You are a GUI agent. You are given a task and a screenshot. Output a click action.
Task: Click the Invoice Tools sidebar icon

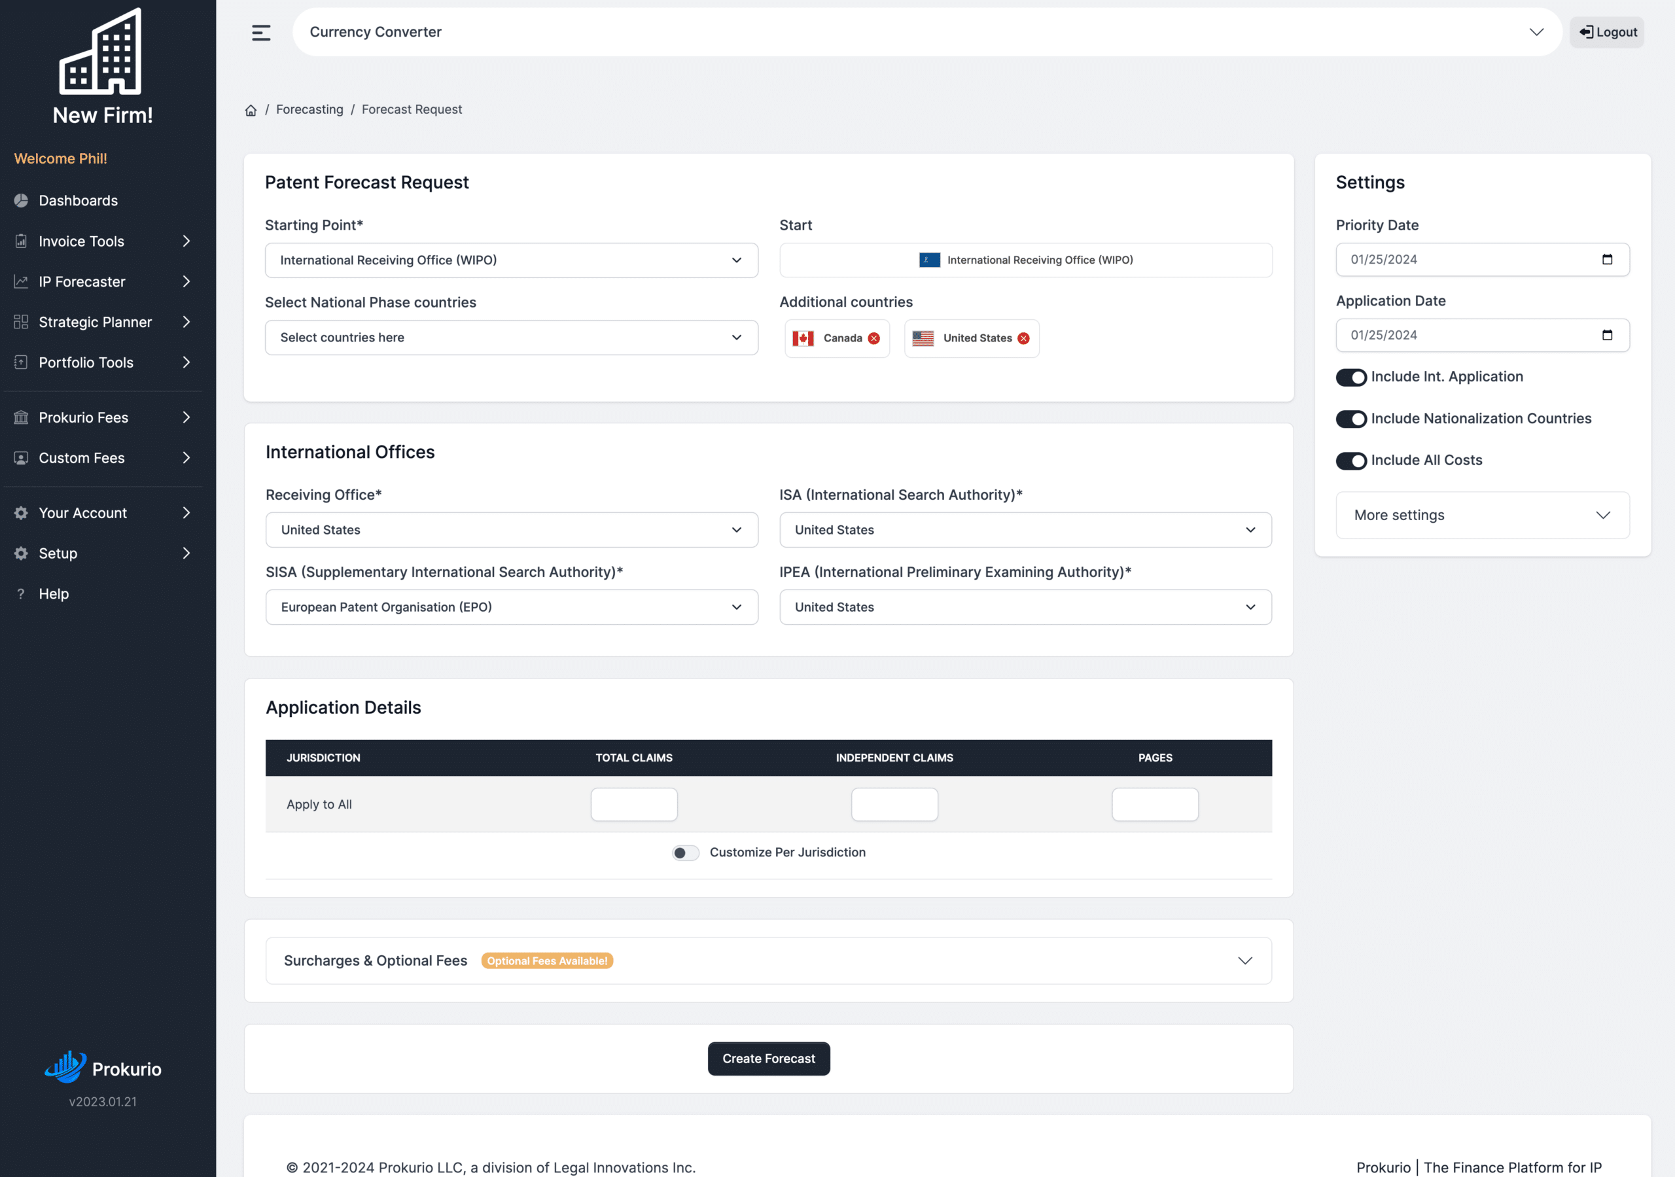pyautogui.click(x=21, y=241)
